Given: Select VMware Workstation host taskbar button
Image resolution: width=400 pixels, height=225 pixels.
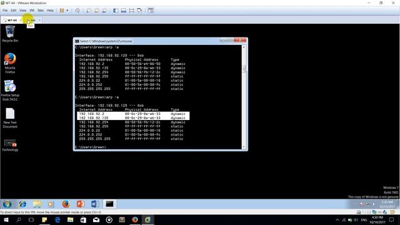Looking at the screenshot, I should 148,219.
